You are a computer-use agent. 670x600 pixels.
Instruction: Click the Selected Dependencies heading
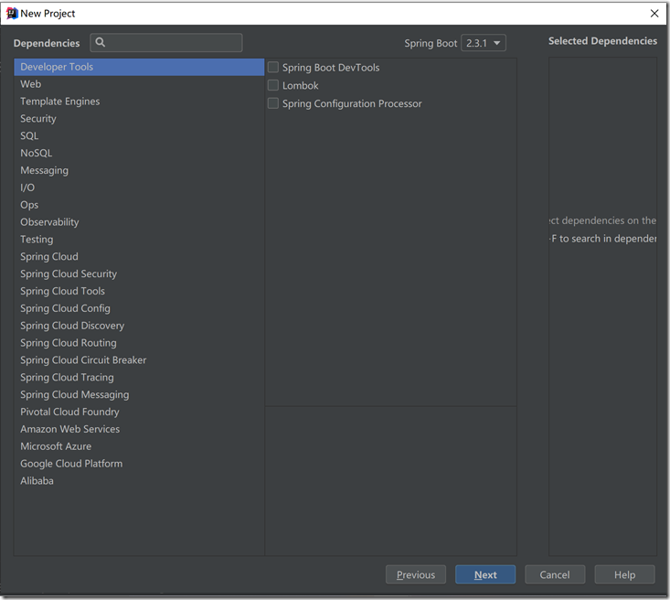(x=602, y=41)
